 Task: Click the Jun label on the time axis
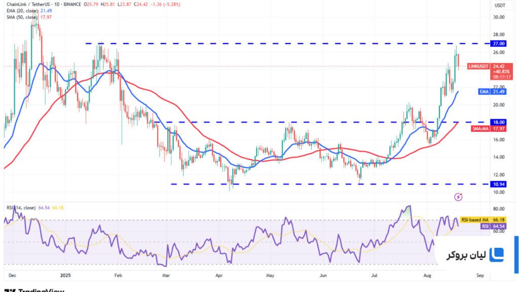tap(323, 275)
